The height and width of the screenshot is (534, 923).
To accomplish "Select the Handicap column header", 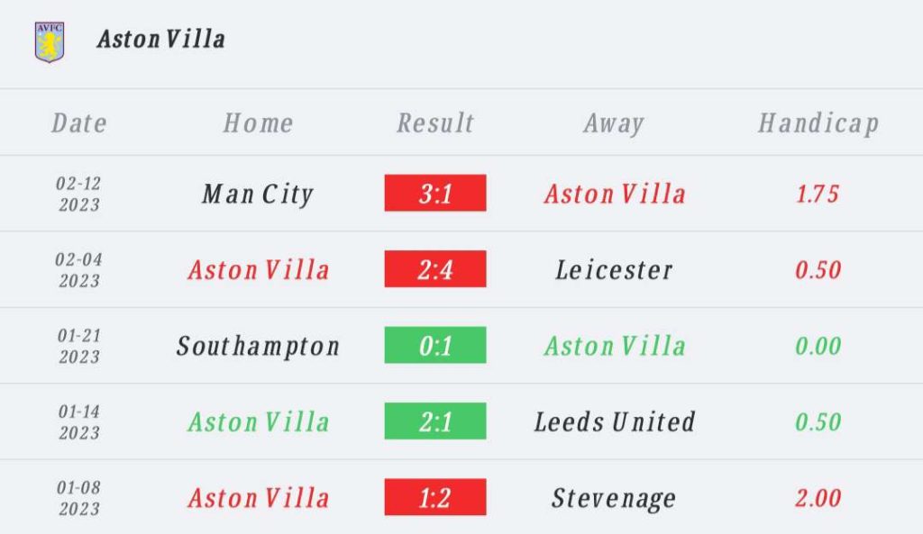I will coord(818,123).
